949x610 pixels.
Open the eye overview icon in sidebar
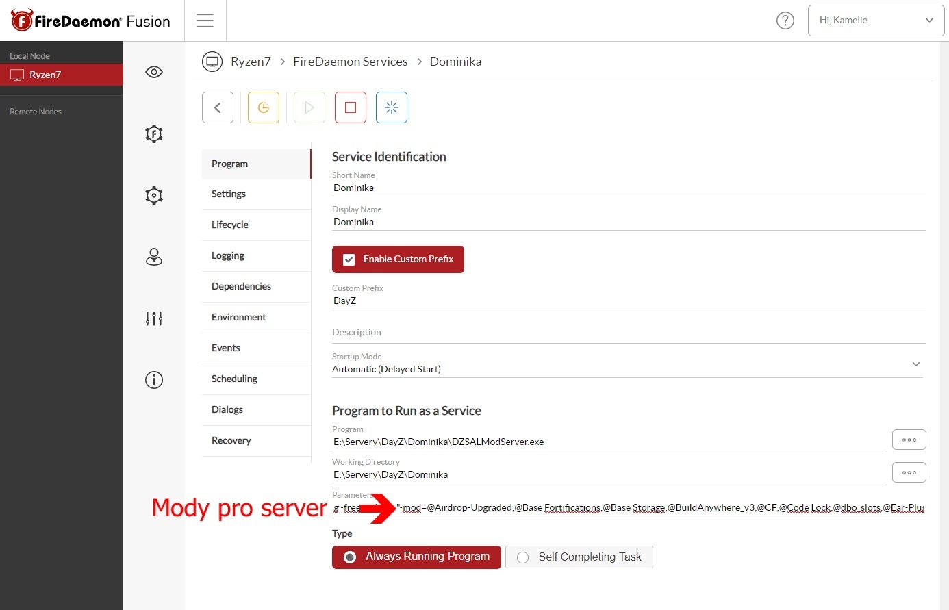tap(154, 72)
